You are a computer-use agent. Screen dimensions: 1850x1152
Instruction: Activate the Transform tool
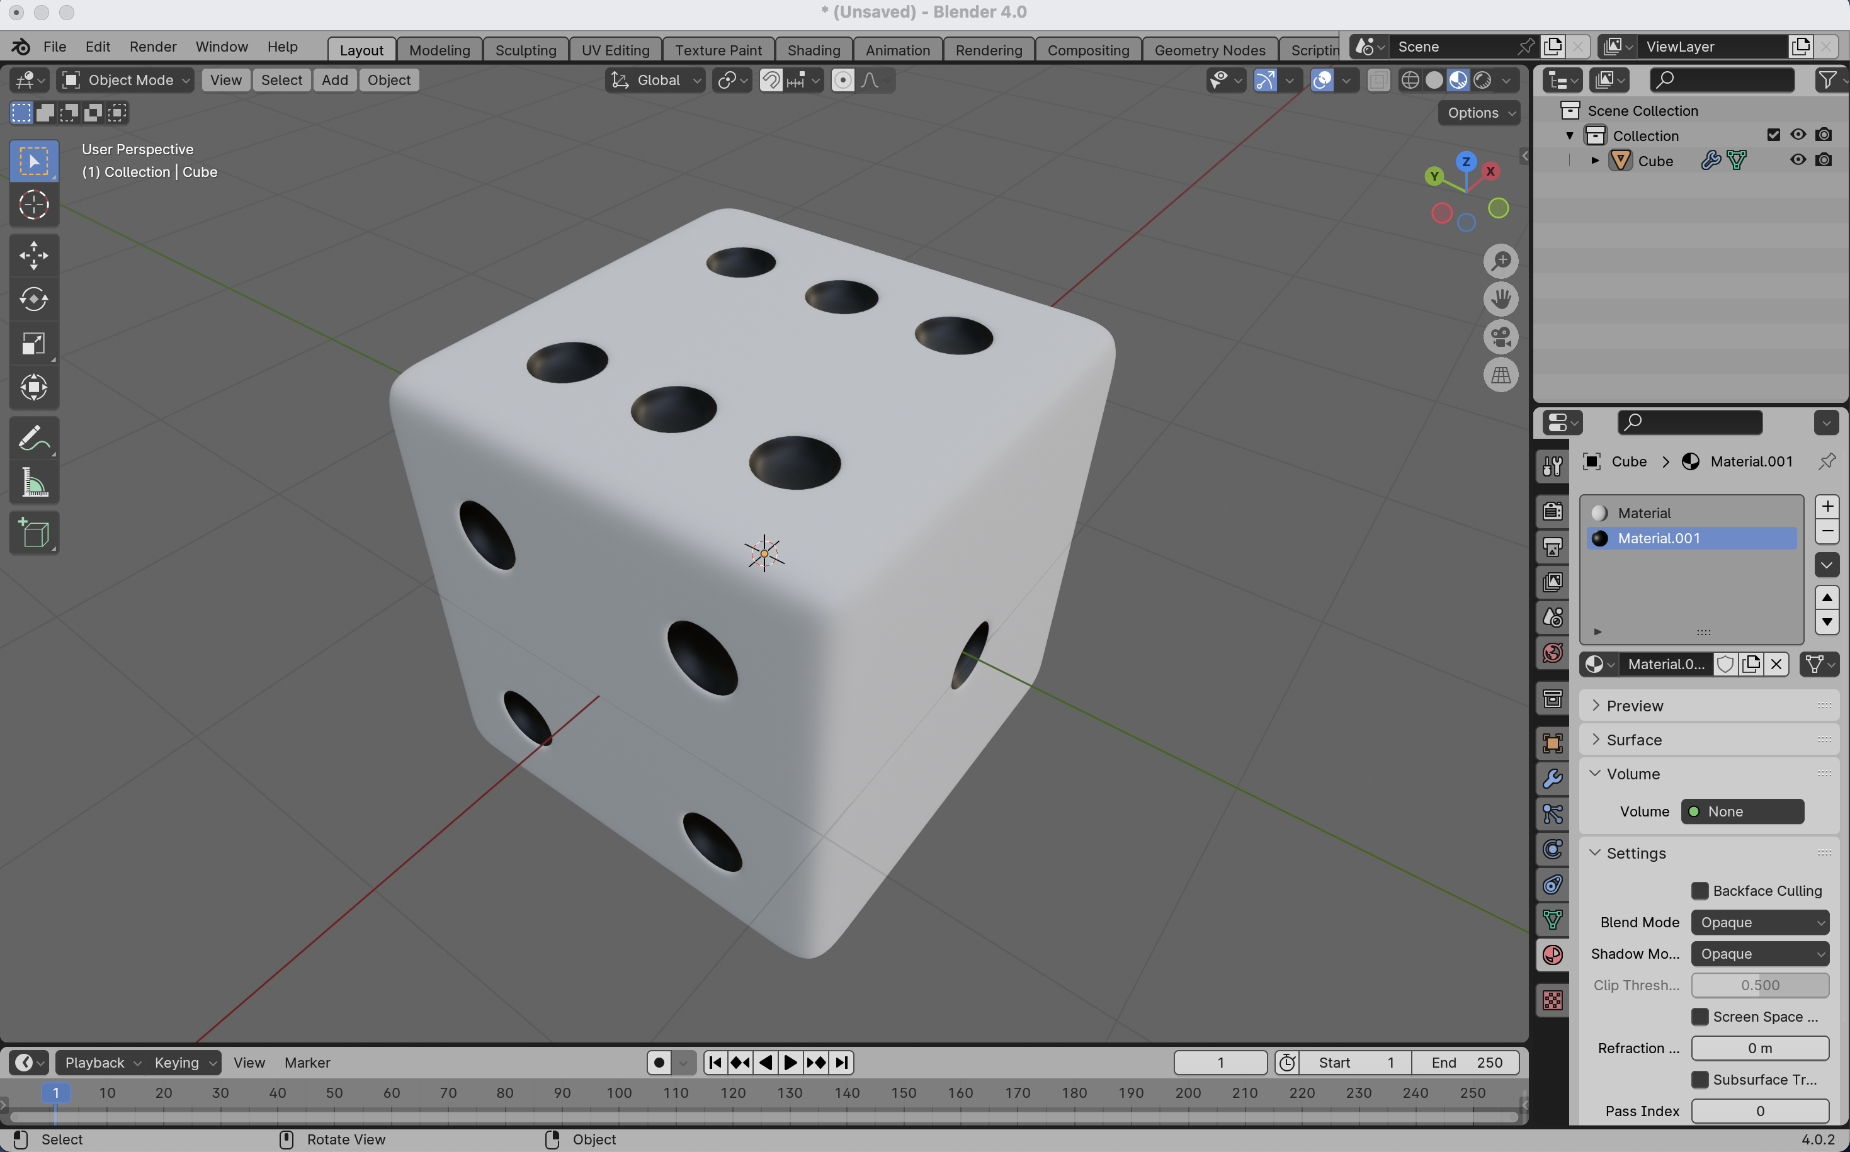[33, 388]
